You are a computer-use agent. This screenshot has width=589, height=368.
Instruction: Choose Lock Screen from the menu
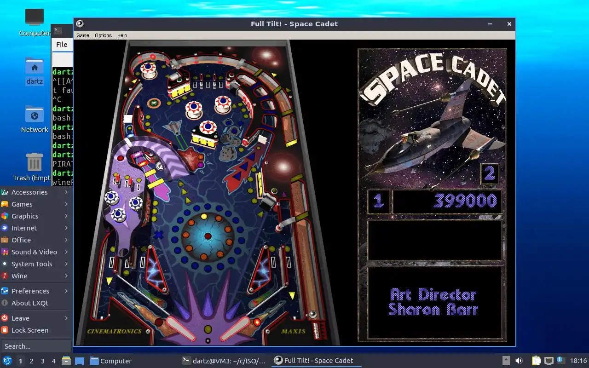click(x=36, y=330)
